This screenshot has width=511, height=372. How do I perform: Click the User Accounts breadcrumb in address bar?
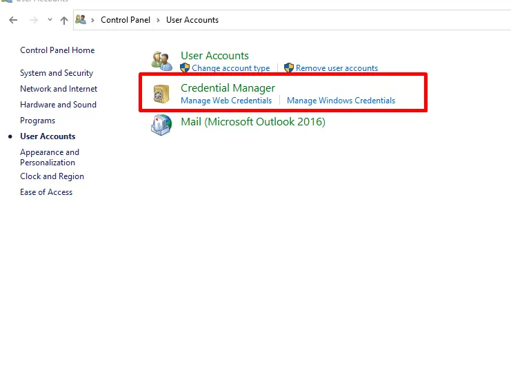click(x=192, y=20)
